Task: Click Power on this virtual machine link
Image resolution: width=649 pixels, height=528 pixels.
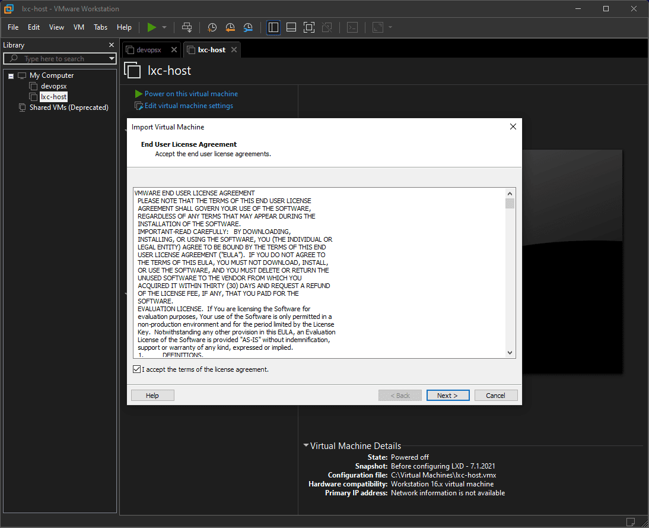Action: (x=191, y=94)
